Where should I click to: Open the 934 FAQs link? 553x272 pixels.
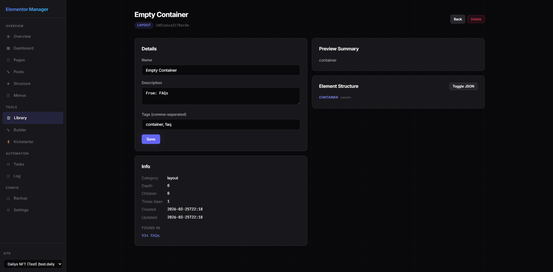coord(151,236)
